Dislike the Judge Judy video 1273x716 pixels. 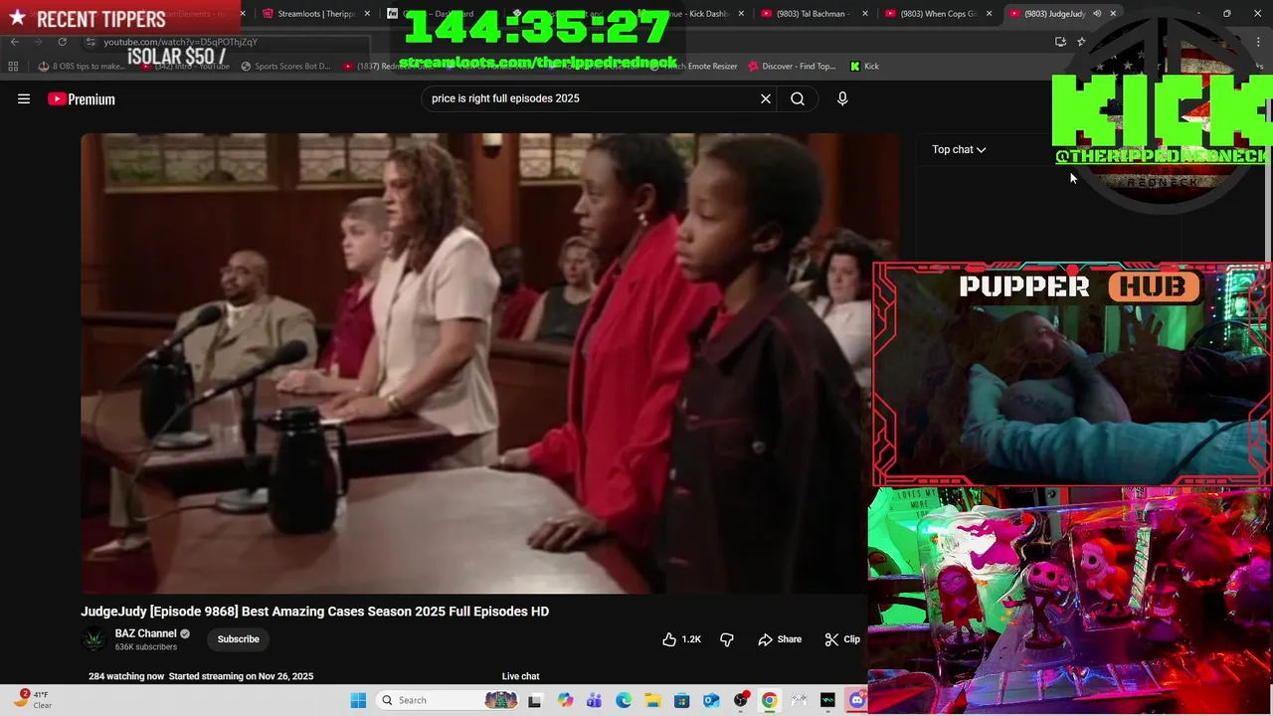point(727,639)
